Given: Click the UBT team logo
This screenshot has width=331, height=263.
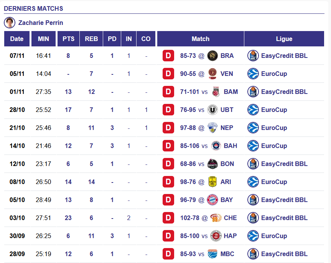Looking at the screenshot, I should tap(212, 110).
